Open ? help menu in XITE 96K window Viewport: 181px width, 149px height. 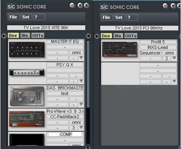point(39,17)
